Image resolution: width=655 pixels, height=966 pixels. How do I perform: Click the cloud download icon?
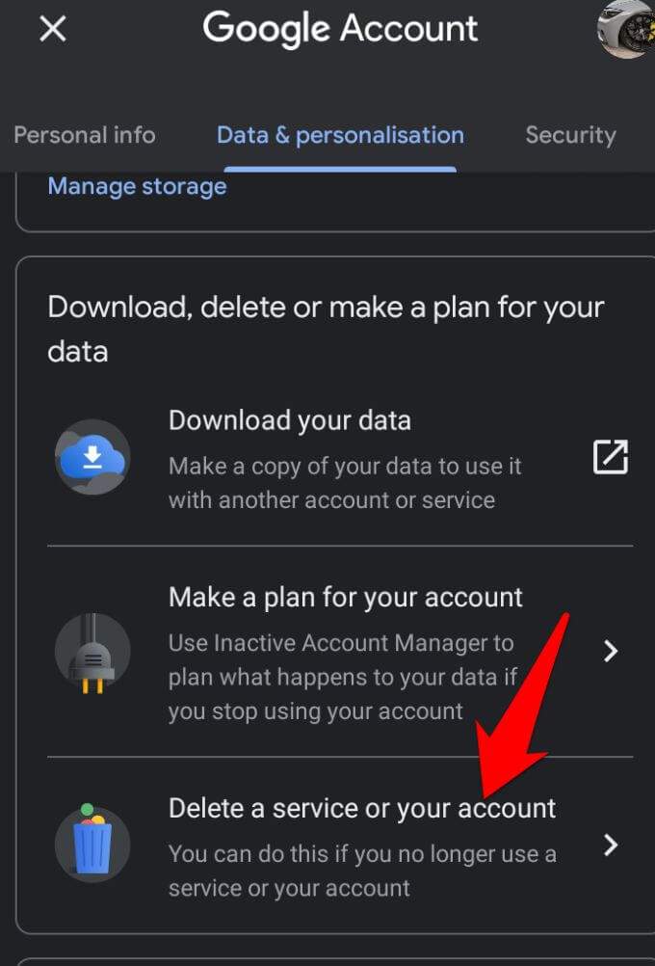pyautogui.click(x=92, y=458)
